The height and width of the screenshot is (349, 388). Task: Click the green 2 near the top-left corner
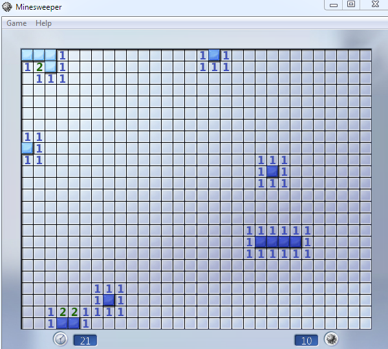tap(39, 67)
